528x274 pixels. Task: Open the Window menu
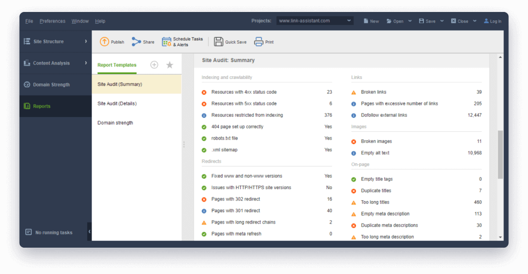[80, 21]
